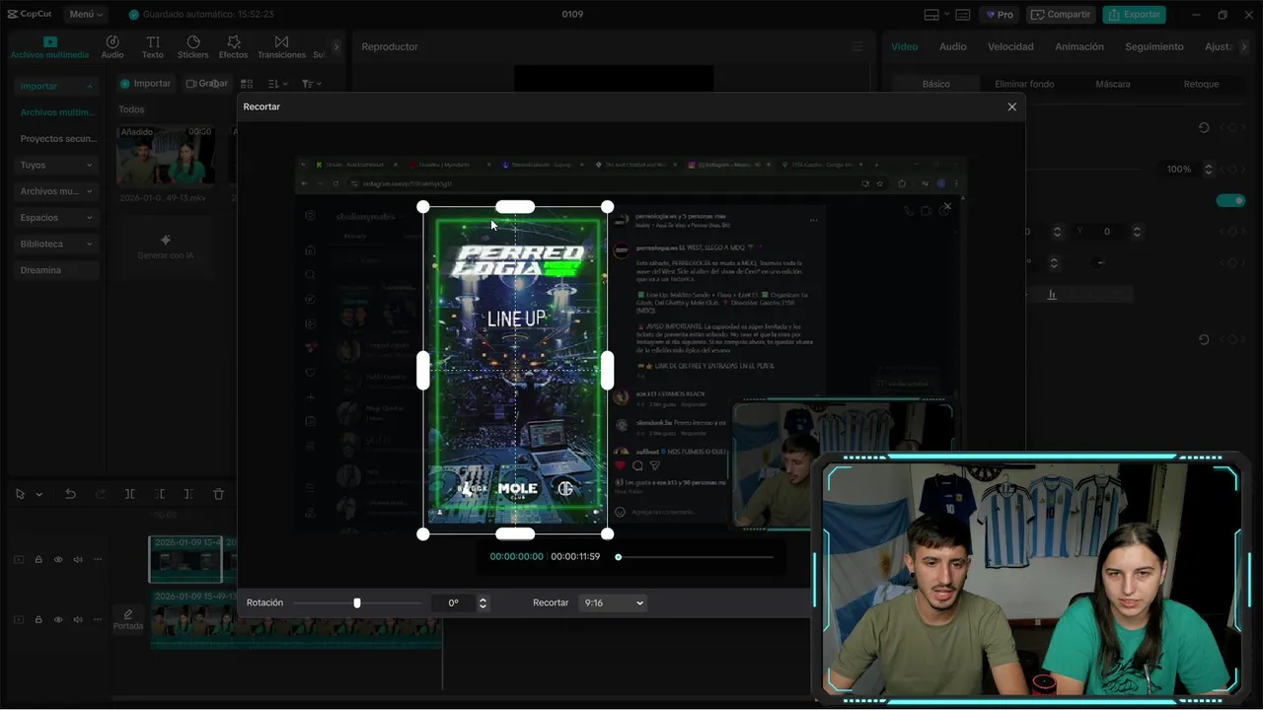Click the Grabar record button
Viewport: 1263px width, 710px height.
(206, 84)
